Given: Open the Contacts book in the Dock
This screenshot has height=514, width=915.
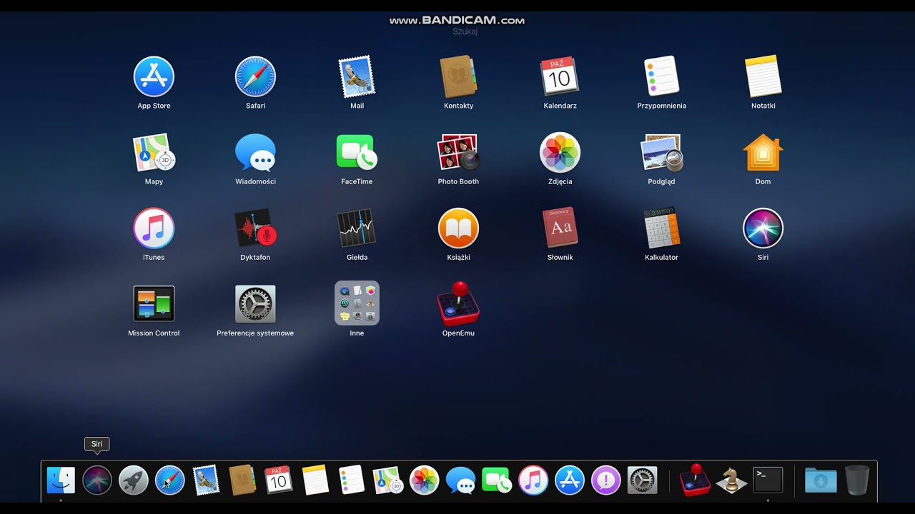Looking at the screenshot, I should 242,480.
